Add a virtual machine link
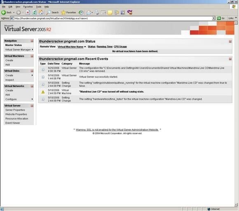The image size is (239, 211). [x=7, y=65]
